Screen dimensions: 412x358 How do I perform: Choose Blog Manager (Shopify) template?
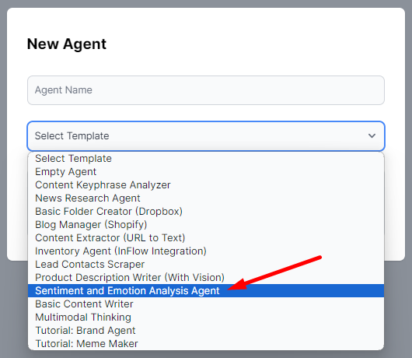pos(206,225)
